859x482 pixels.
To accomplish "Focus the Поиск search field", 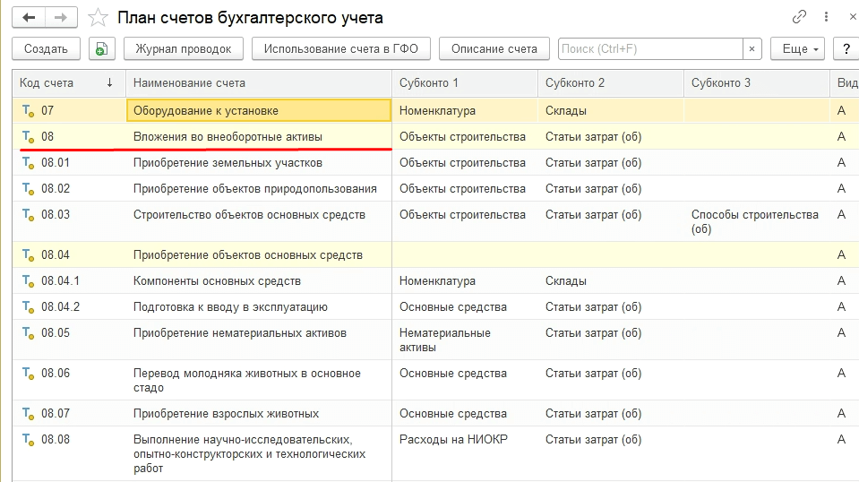I will pos(649,49).
